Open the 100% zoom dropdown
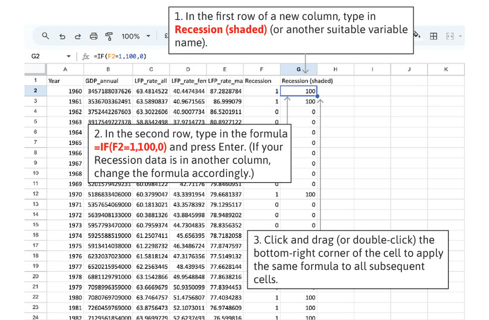The image size is (489, 320). (x=136, y=36)
